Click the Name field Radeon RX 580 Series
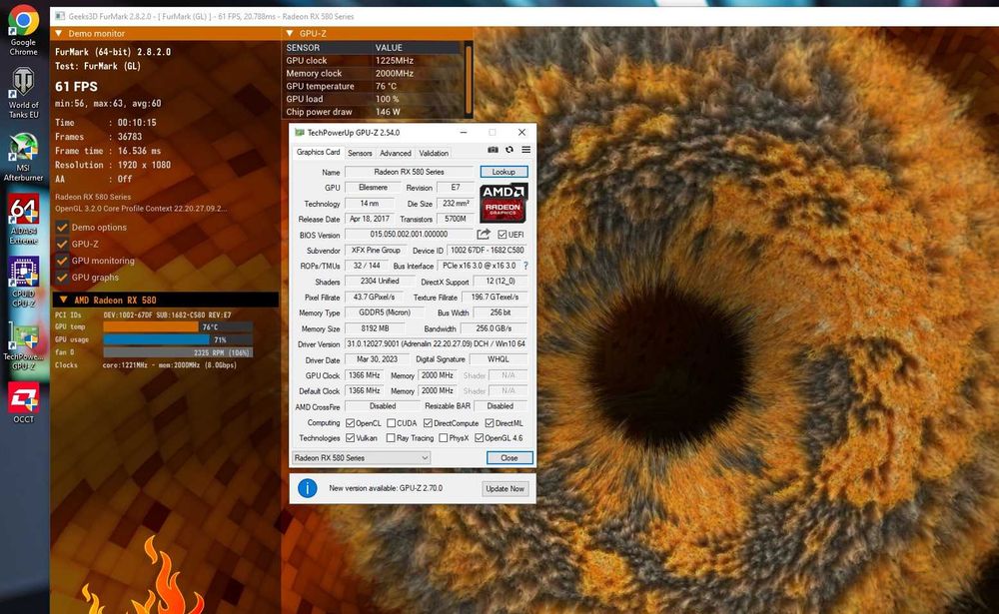The image size is (999, 614). 409,172
